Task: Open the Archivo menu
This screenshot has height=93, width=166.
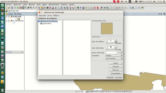Action: click(x=9, y=5)
